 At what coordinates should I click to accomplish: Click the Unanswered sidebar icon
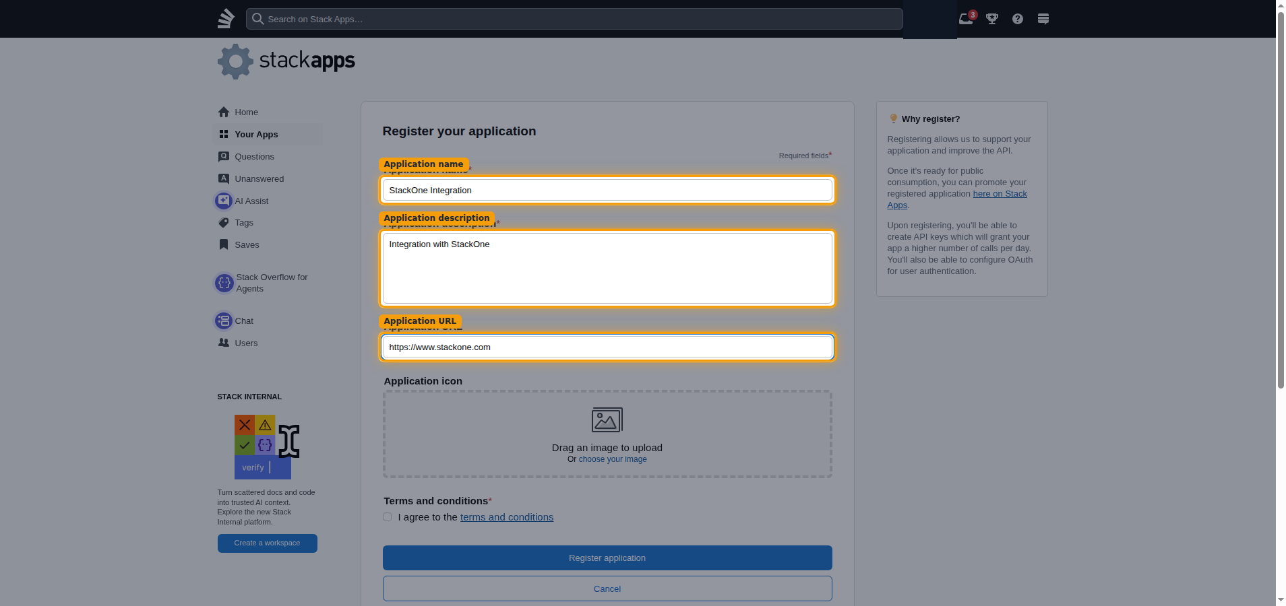click(224, 178)
